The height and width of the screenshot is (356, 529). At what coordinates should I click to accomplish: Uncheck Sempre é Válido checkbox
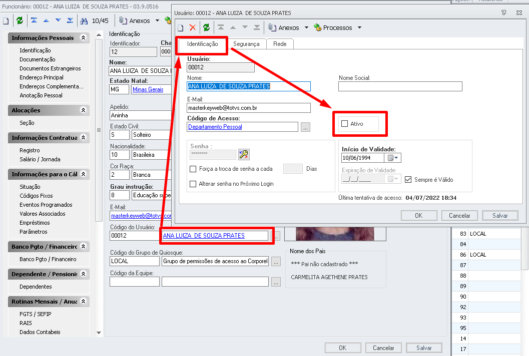(408, 180)
